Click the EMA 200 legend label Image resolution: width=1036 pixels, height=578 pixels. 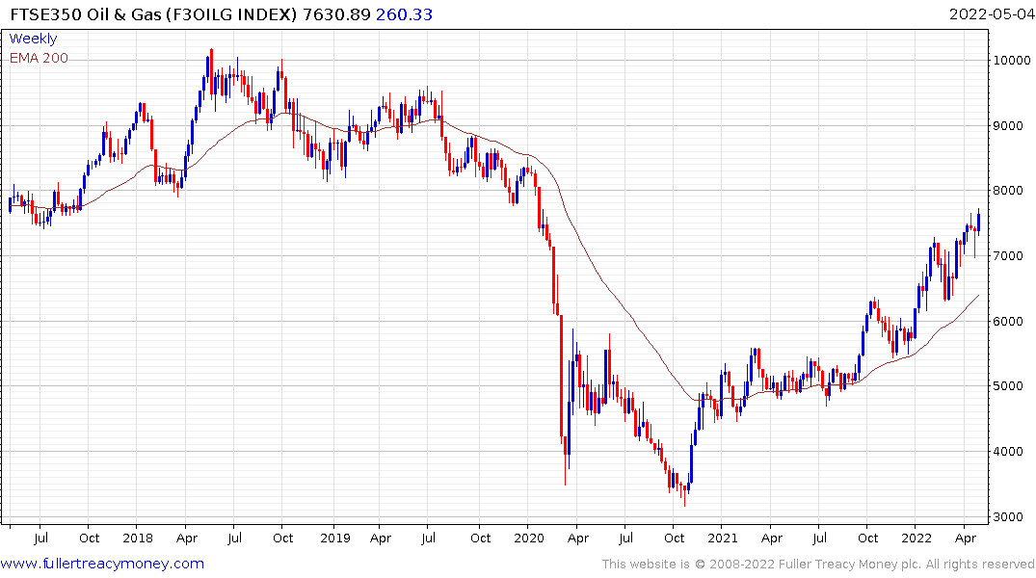pyautogui.click(x=39, y=58)
